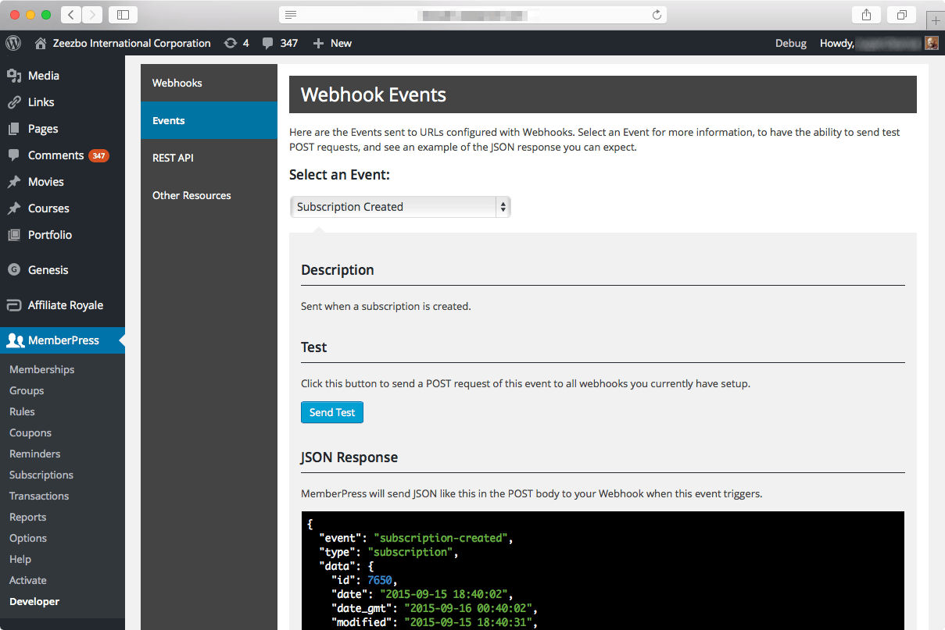945x630 pixels.
Task: Click the 7650 id value
Action: (x=378, y=580)
